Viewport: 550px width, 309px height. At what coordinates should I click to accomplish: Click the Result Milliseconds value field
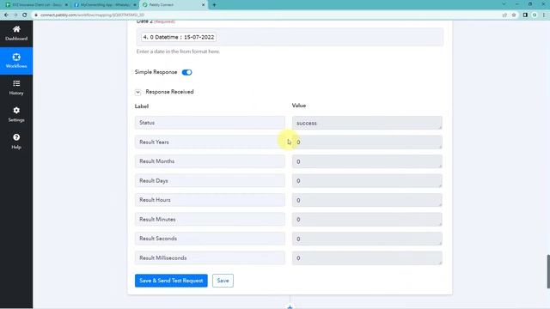367,257
